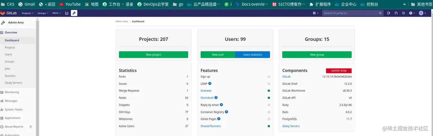Click the Container Registry help icon
Screen dimensions: 433x136
pos(227,112)
